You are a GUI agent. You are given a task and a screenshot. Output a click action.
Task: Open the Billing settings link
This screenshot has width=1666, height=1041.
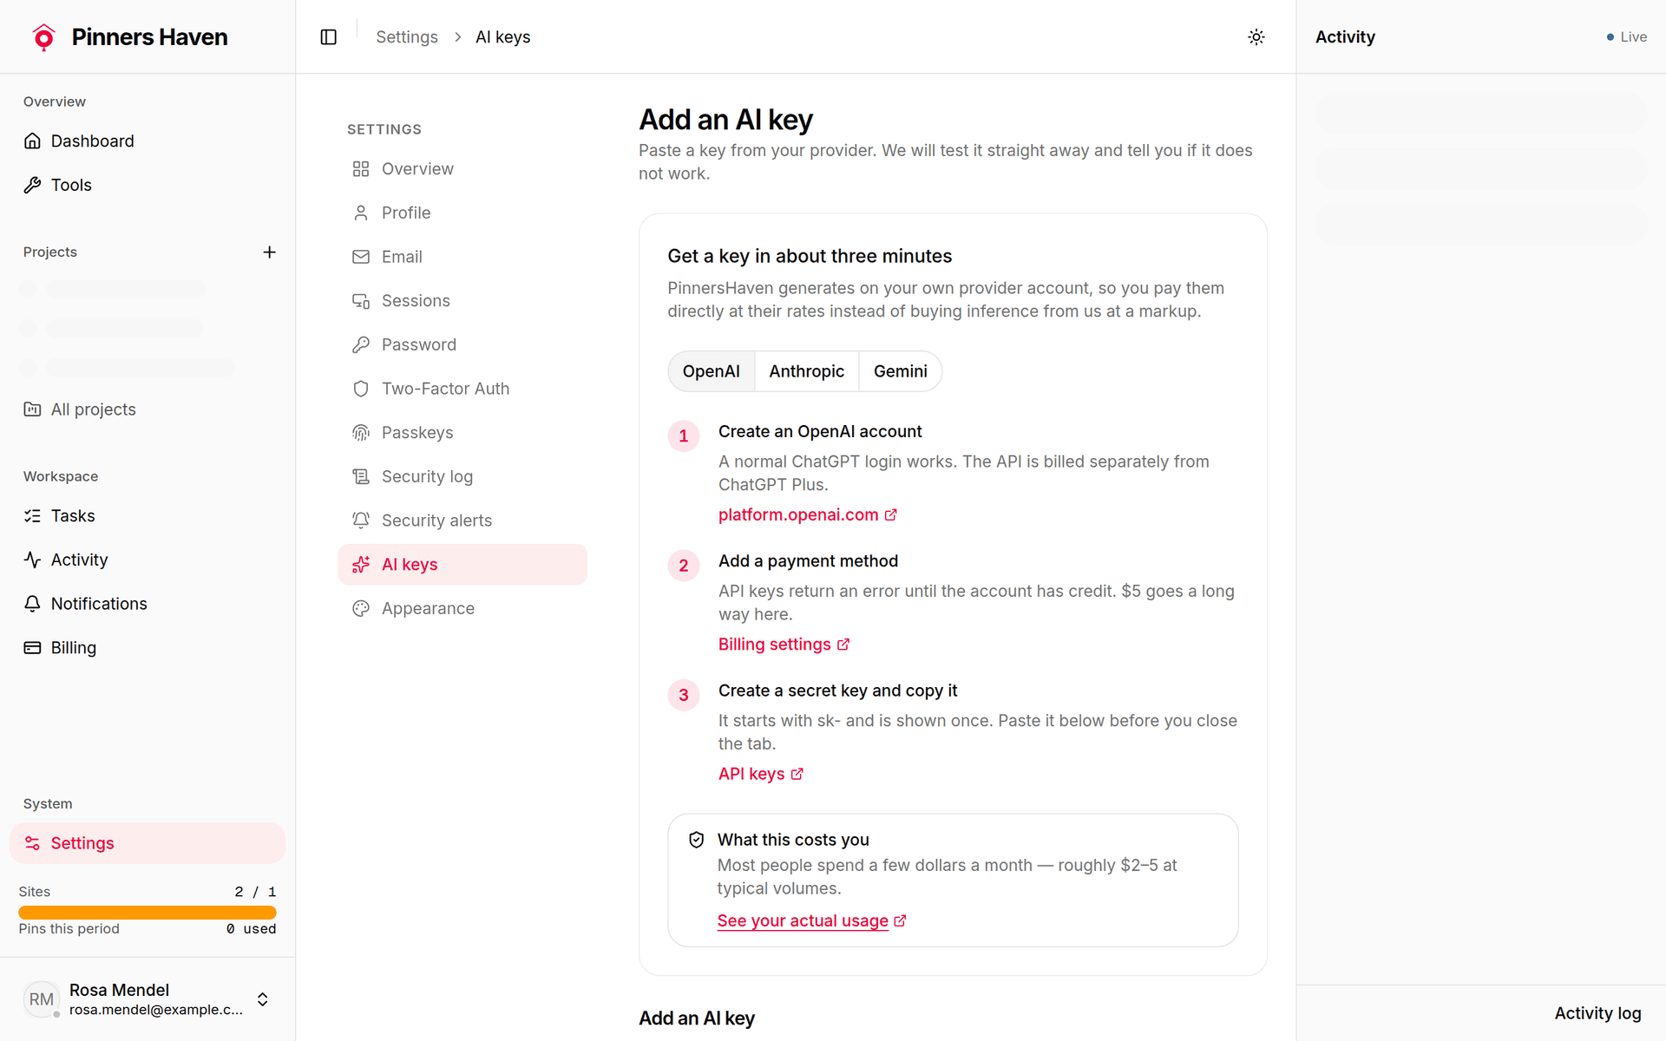point(784,645)
